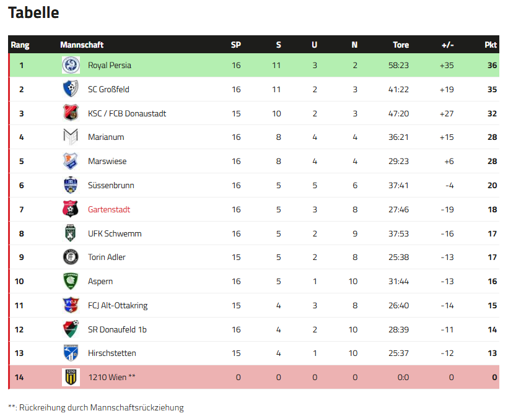
Task: Open the SR Donaufeld 1b team name
Action: click(117, 329)
